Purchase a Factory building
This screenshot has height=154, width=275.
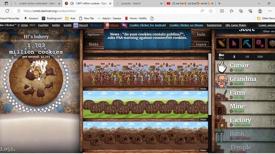tap(245, 121)
